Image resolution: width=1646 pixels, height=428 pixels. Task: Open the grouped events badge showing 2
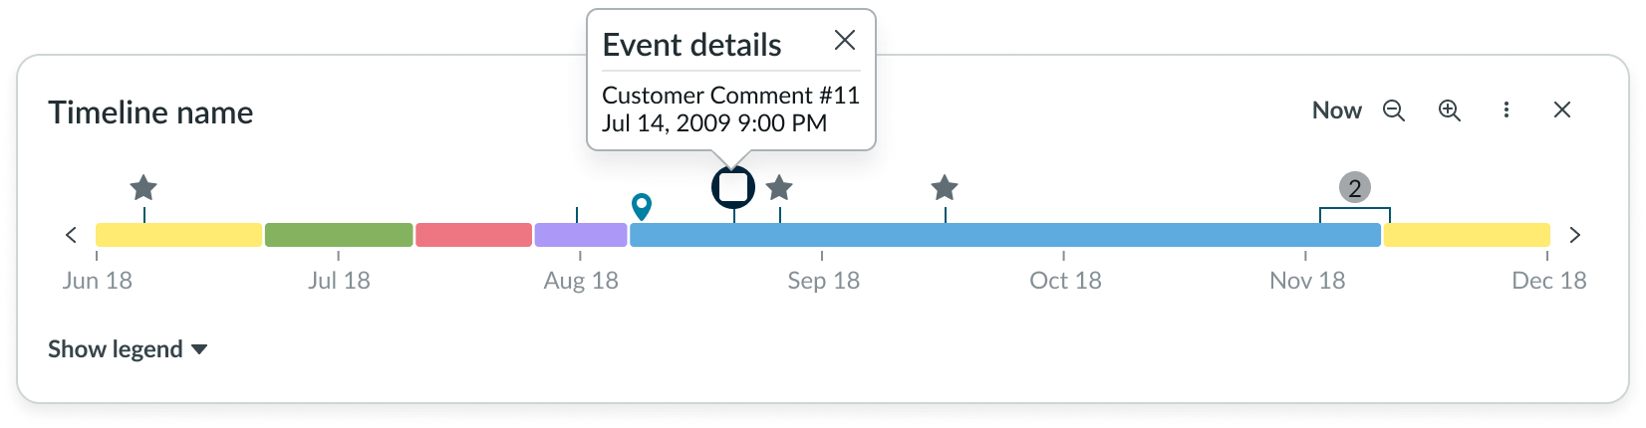1354,187
